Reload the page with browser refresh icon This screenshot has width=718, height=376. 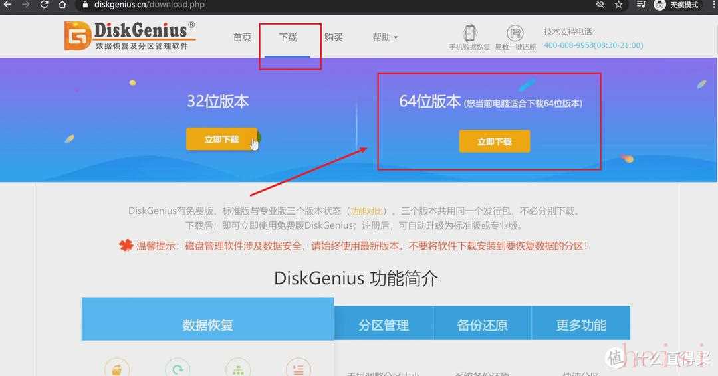[x=44, y=5]
